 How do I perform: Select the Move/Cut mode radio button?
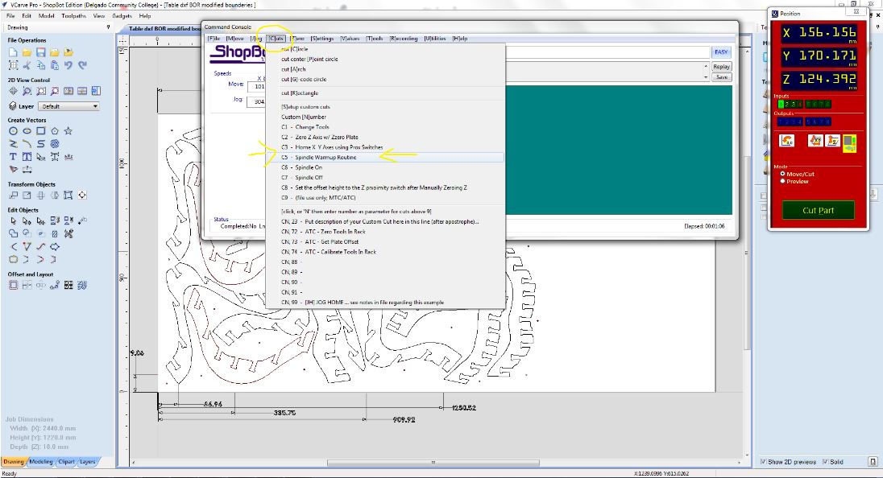[x=782, y=174]
